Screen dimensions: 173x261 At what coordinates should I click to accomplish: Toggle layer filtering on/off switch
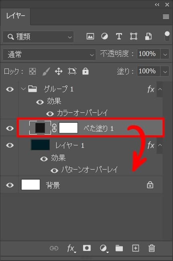click(x=167, y=36)
